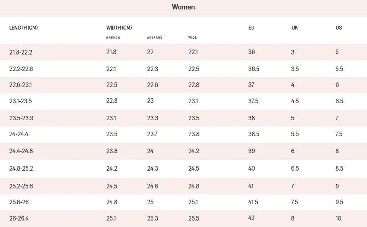The height and width of the screenshot is (227, 367).
Task: Select the AVERAGE width sub-header
Action: click(x=155, y=37)
